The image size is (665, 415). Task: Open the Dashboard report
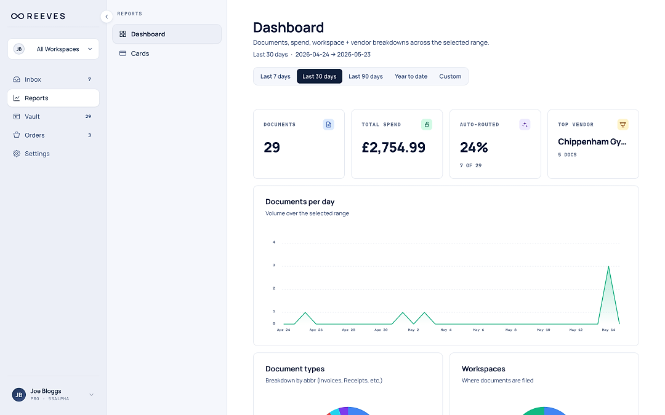click(x=167, y=34)
